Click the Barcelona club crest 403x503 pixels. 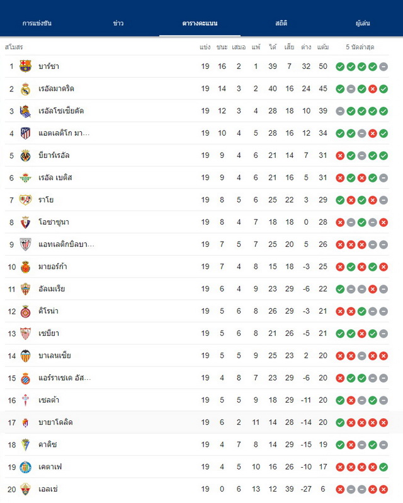(x=25, y=66)
